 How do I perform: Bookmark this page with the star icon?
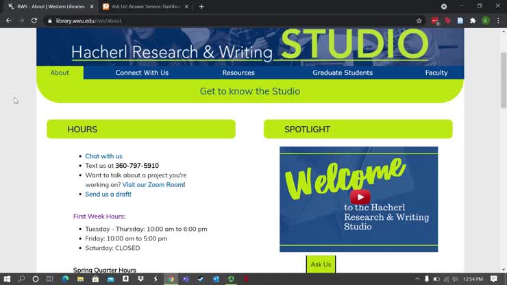(419, 21)
